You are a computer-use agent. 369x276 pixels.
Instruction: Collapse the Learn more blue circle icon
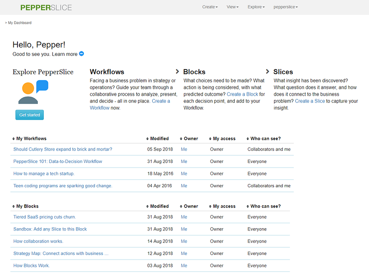pos(82,54)
